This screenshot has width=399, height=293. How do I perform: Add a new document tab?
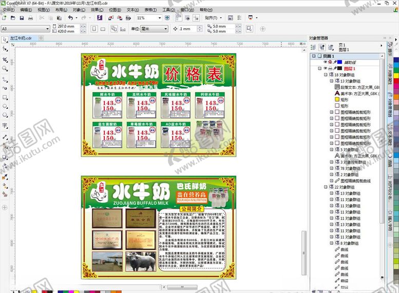point(41,38)
